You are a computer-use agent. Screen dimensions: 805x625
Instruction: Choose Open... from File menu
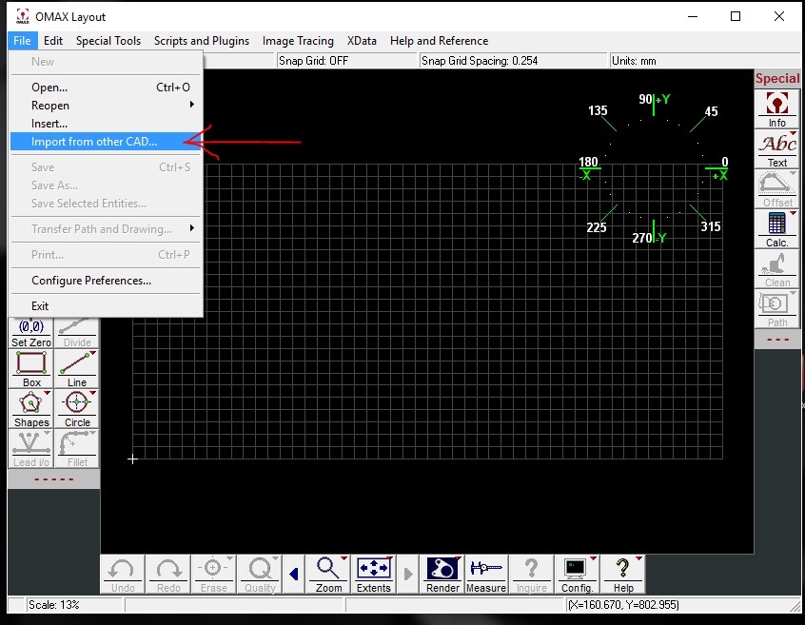pyautogui.click(x=107, y=88)
